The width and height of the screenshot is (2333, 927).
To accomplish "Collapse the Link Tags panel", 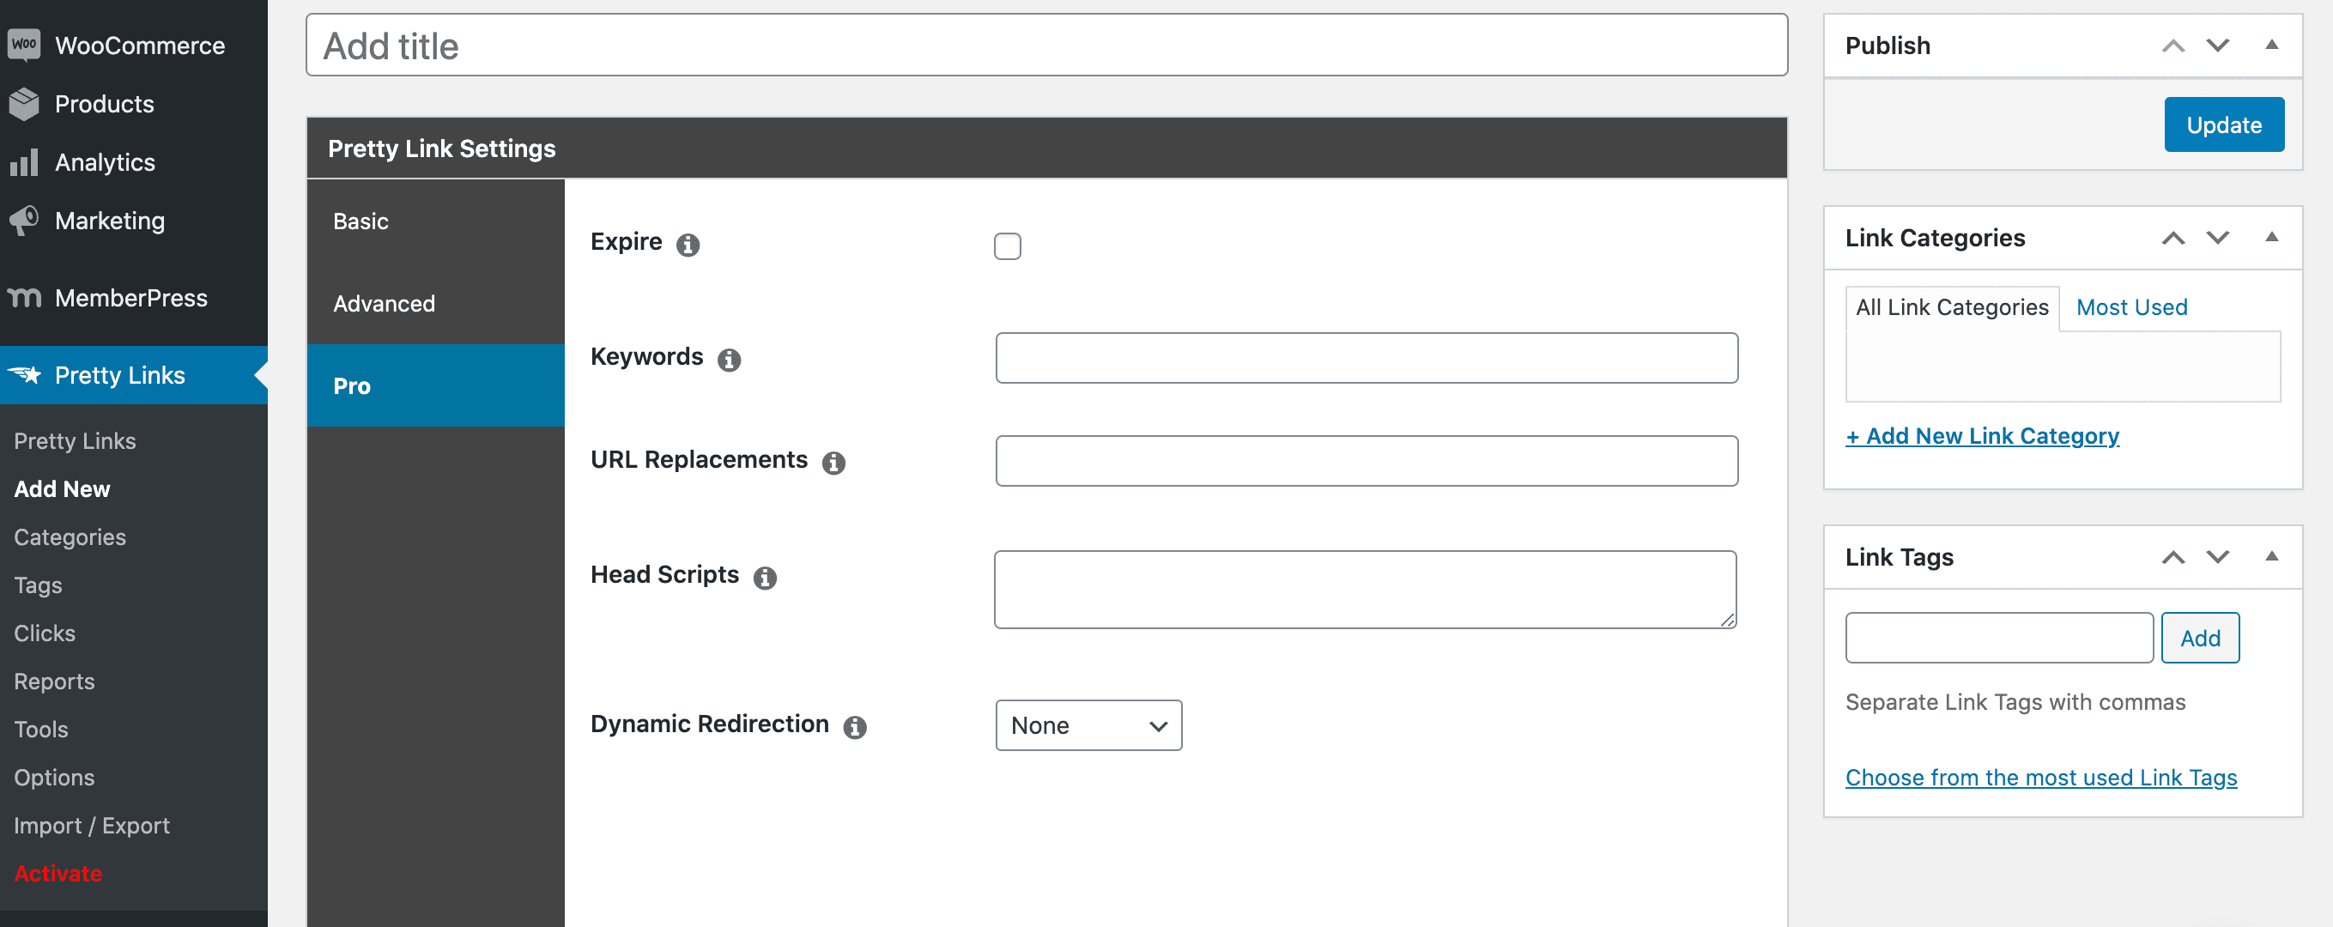I will (2271, 557).
